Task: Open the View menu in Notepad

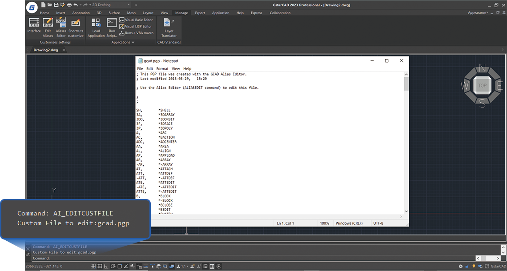Action: pos(176,68)
